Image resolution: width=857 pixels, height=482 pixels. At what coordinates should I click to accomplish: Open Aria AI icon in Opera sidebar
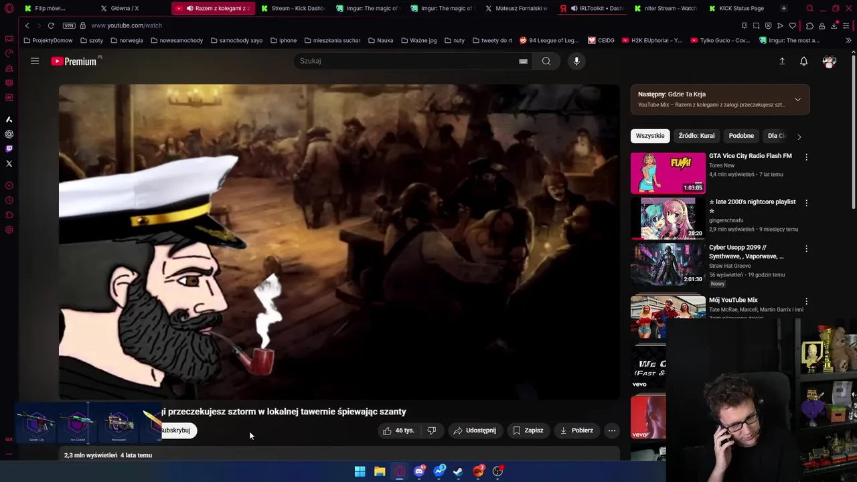(9, 119)
